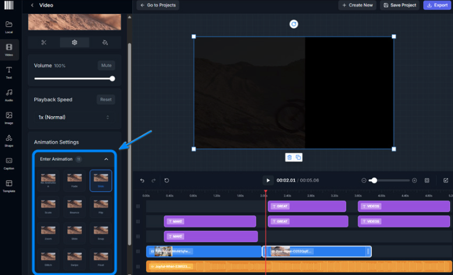453x275 pixels.
Task: Click the Redo arrow in timeline toolbar
Action: pyautogui.click(x=154, y=180)
